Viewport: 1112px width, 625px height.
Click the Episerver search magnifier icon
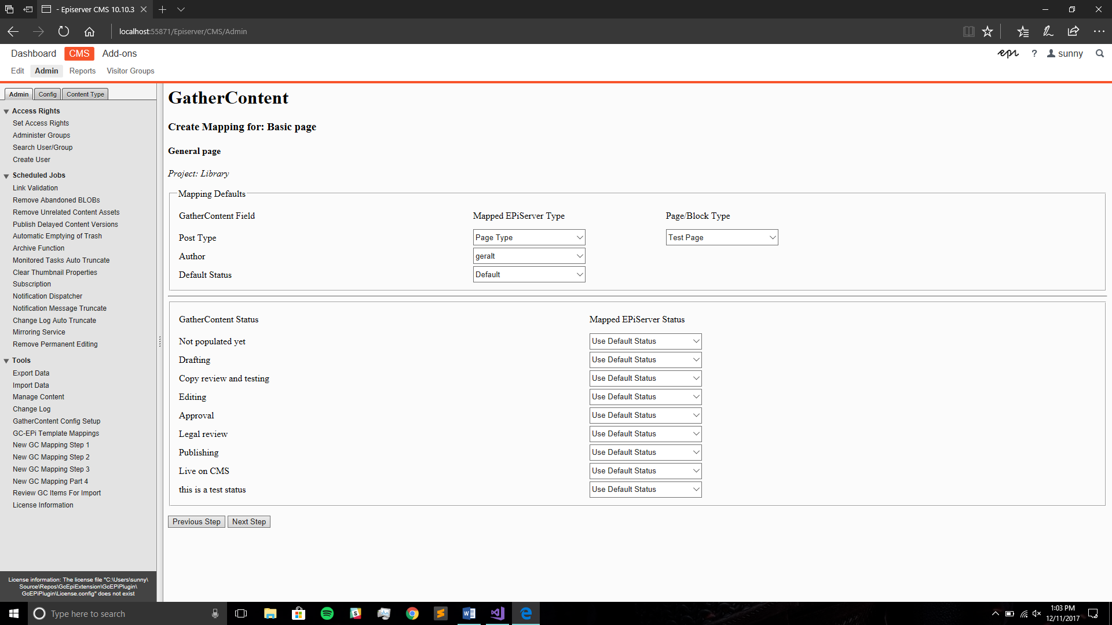[x=1100, y=53]
